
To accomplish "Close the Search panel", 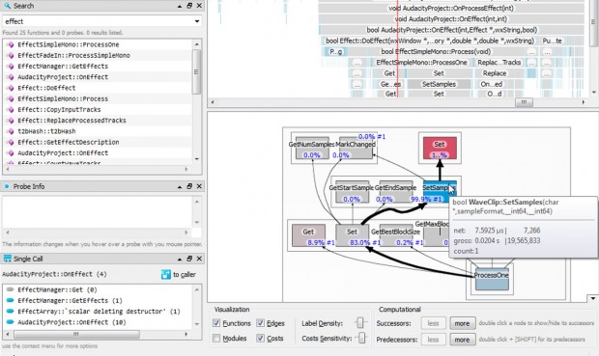I will (199, 6).
